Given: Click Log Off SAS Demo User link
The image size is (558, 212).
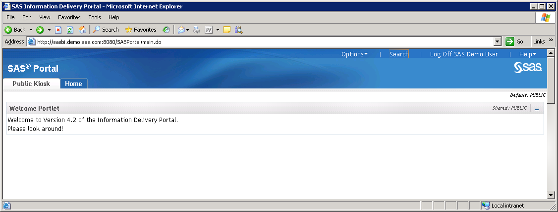Looking at the screenshot, I should [x=464, y=54].
